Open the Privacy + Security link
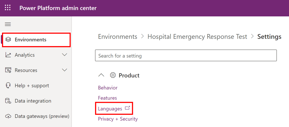Image resolution: width=289 pixels, height=127 pixels. pyautogui.click(x=118, y=119)
